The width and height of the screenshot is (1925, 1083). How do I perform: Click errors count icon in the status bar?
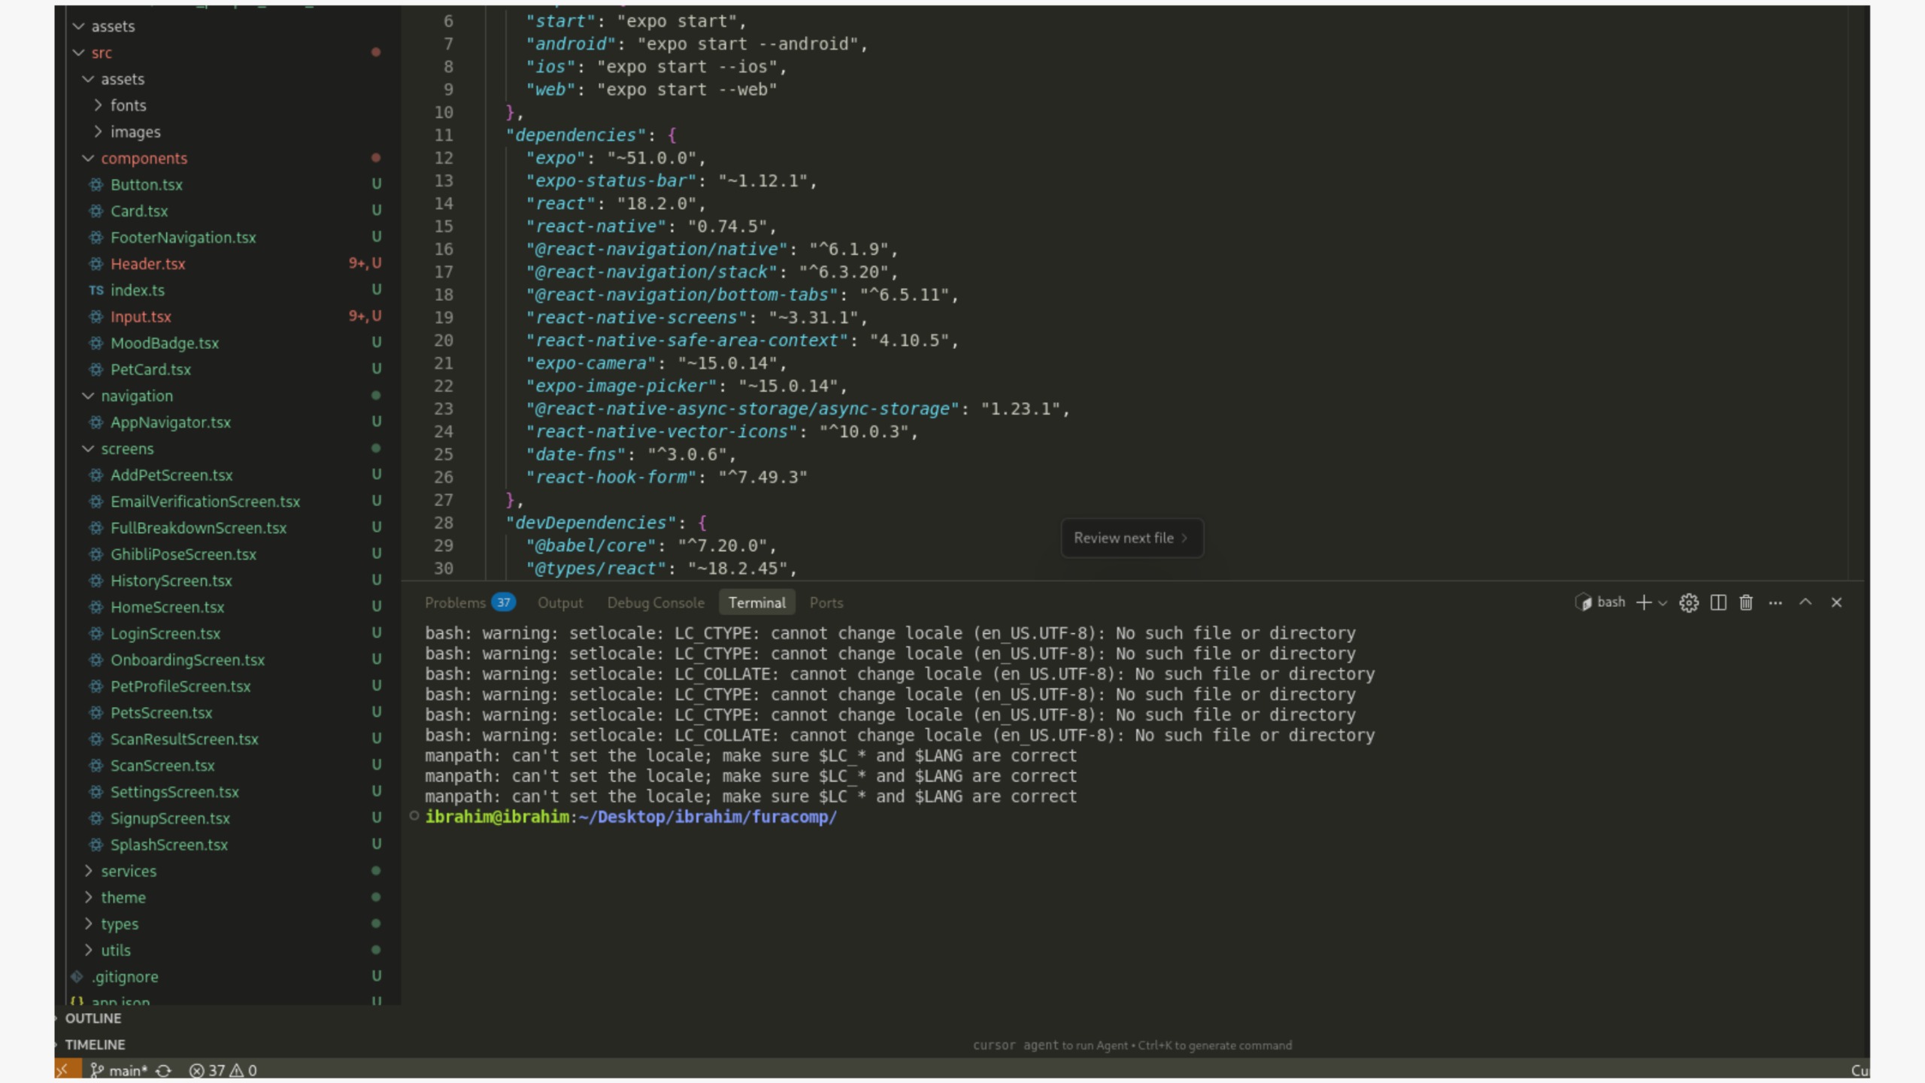[197, 1070]
